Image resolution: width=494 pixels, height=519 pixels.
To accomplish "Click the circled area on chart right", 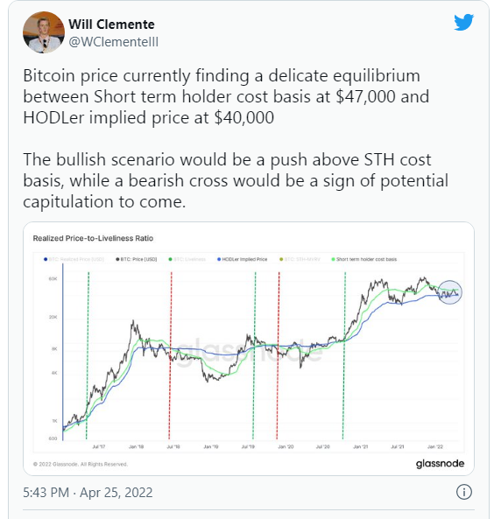I will 449,292.
